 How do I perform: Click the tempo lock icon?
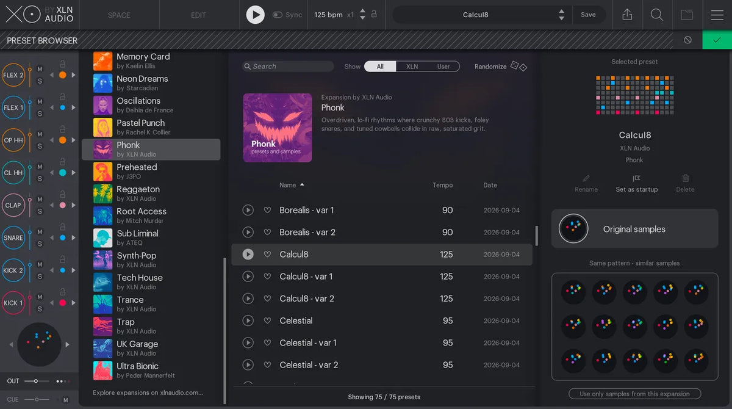[x=374, y=14]
